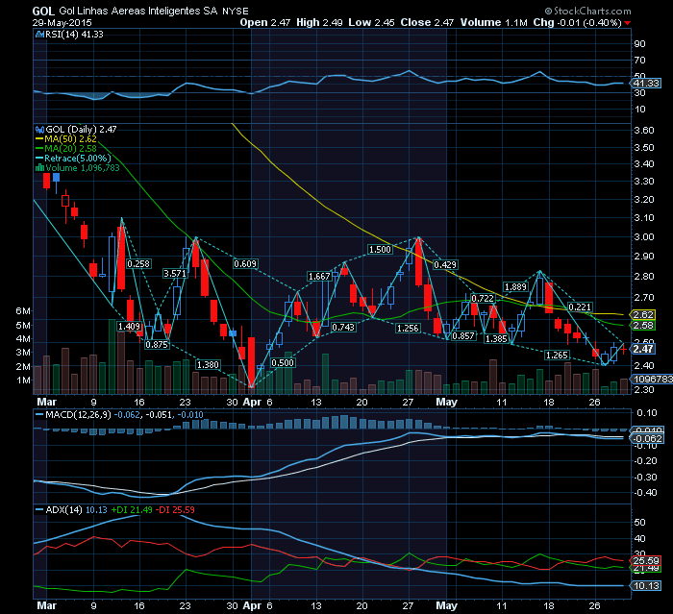The image size is (673, 614).
Task: Click the 10.13 ADX value tag
Action: [x=645, y=586]
